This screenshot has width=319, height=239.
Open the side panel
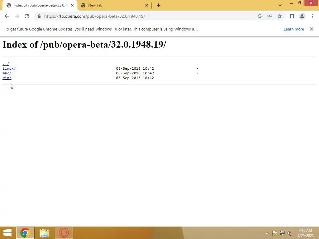click(x=292, y=16)
